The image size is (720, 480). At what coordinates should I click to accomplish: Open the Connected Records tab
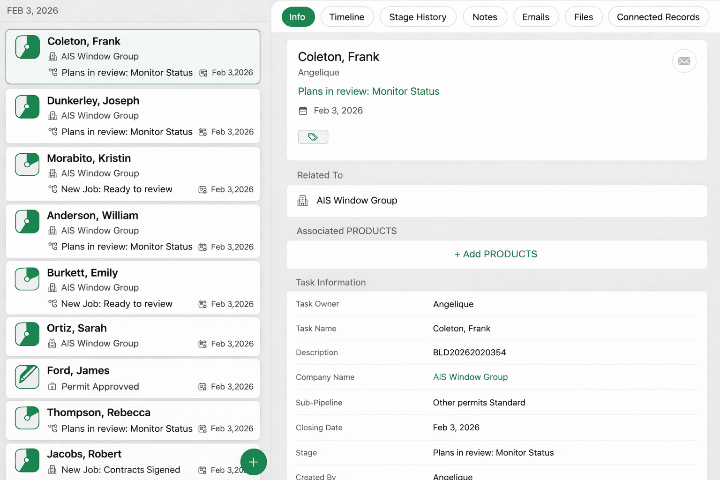[x=658, y=17]
